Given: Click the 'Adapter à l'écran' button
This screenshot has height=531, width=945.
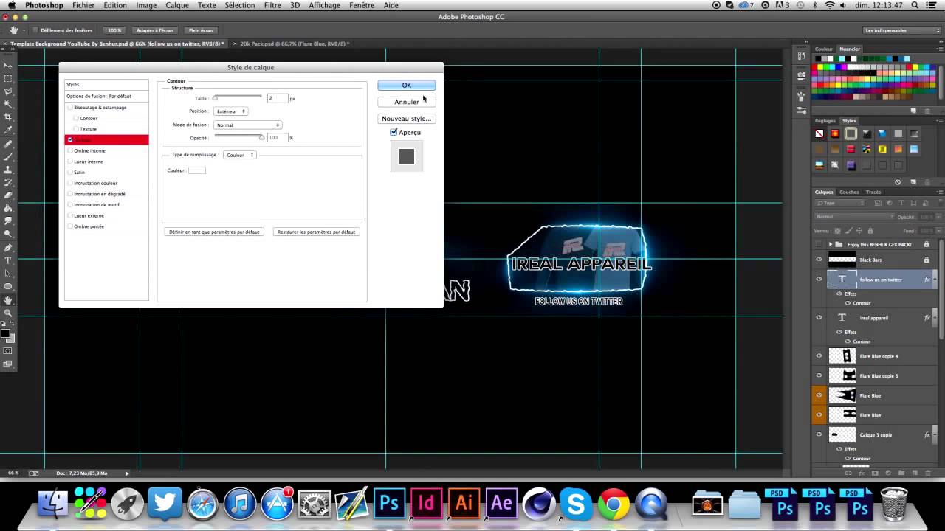Looking at the screenshot, I should 154,30.
